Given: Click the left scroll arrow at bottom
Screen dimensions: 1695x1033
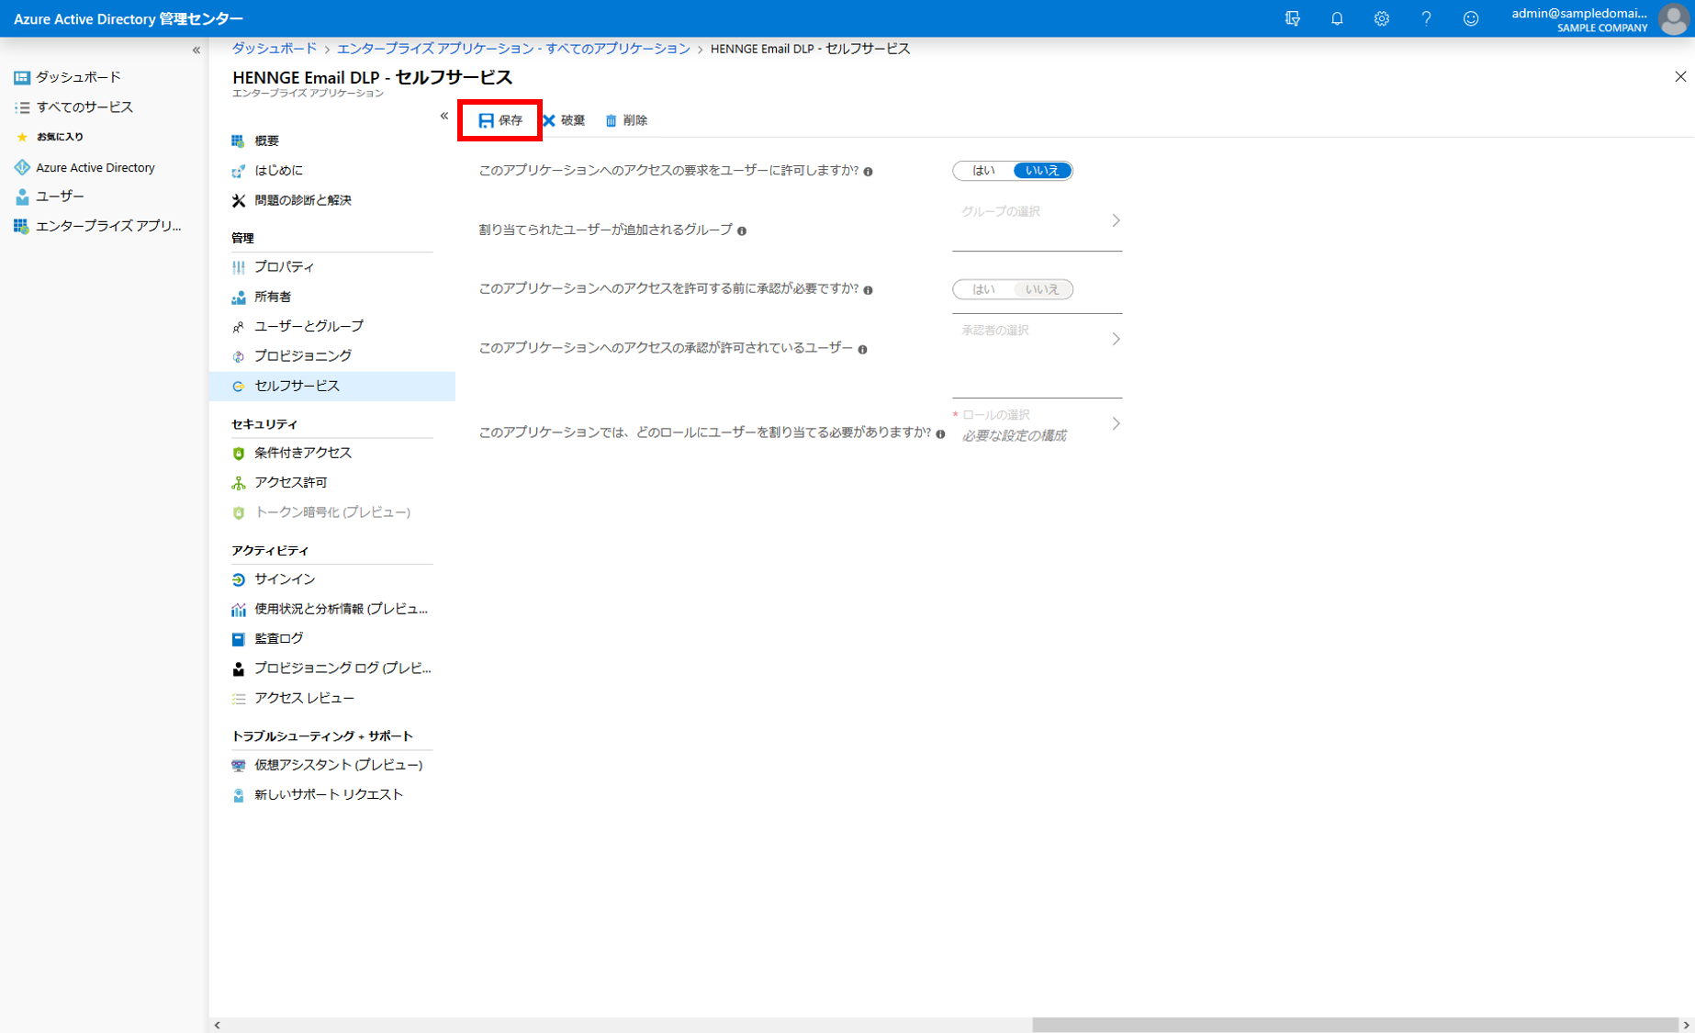Looking at the screenshot, I should 217,1025.
